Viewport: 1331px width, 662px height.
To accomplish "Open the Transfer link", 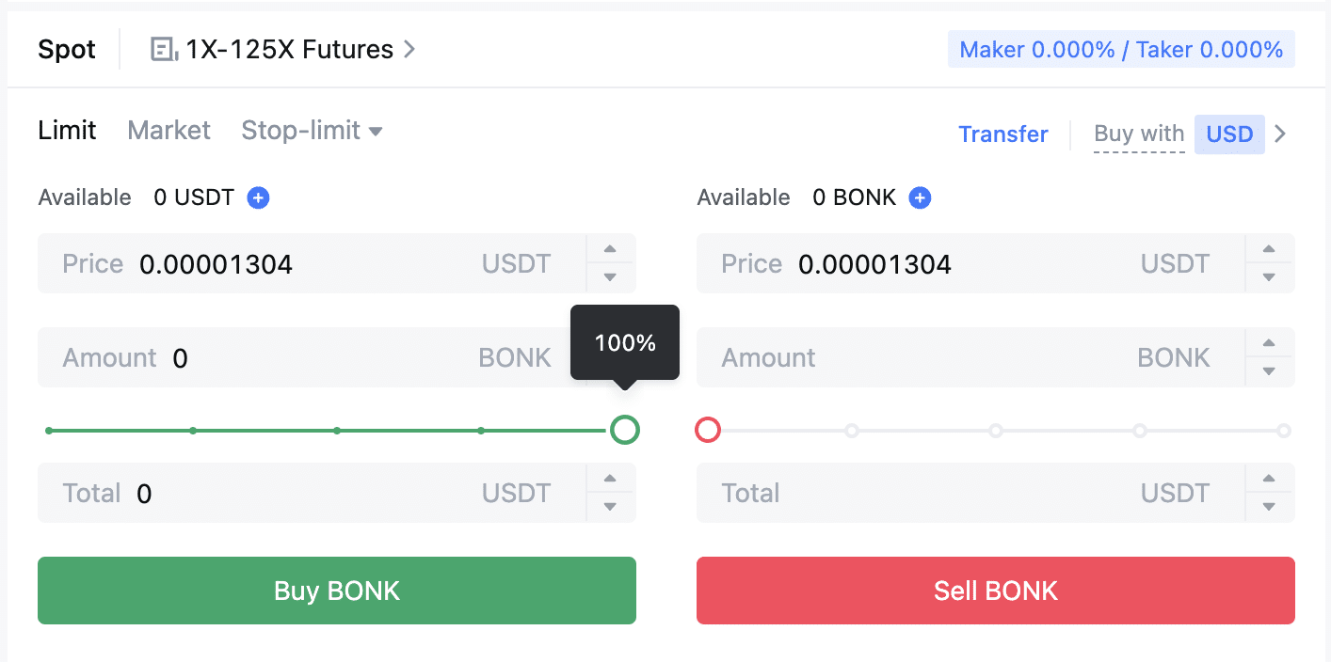I will click(x=1002, y=134).
